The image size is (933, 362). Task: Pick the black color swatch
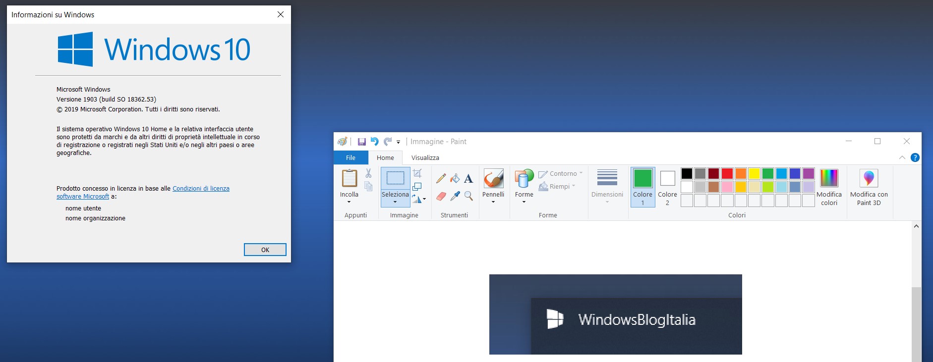click(687, 173)
